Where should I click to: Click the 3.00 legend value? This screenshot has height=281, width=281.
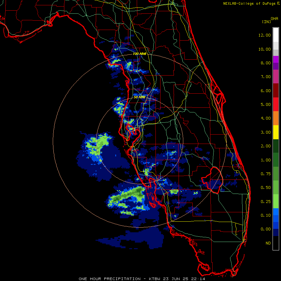coord(266,132)
